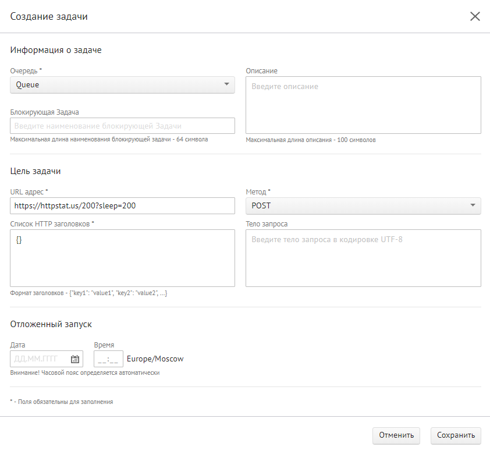Click into the Тело запроса text area
Screen dimensions: 490x454
tap(363, 258)
